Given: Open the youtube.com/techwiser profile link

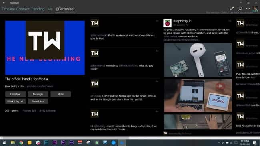Looking at the screenshot, I should tap(40, 86).
